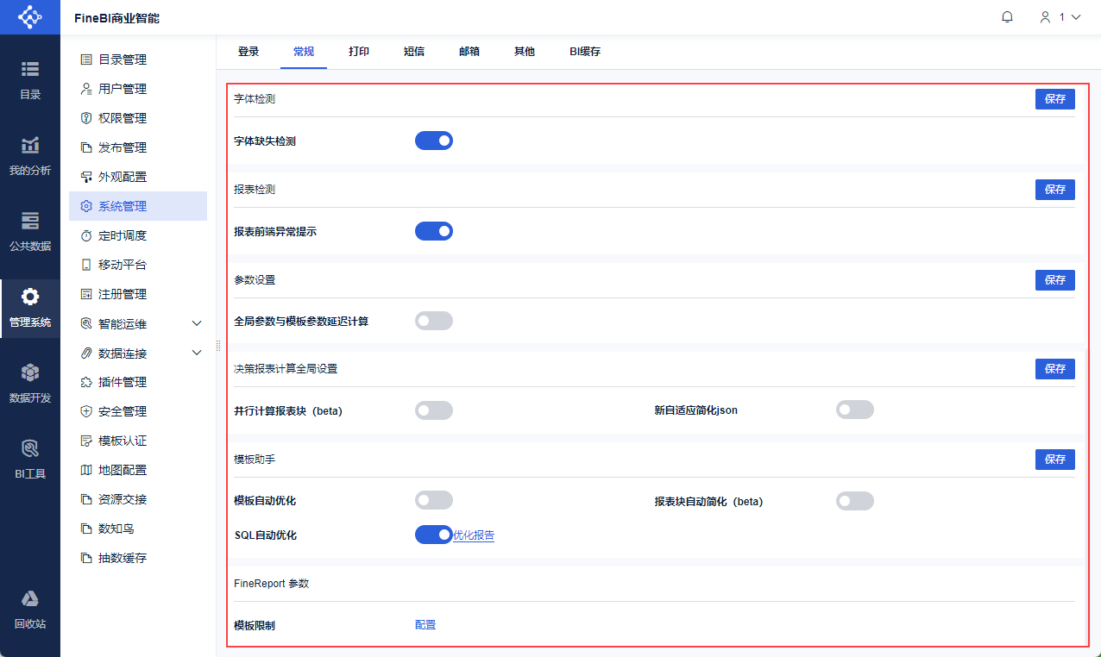Turn off 报表前端异常提示 switch

pos(434,231)
